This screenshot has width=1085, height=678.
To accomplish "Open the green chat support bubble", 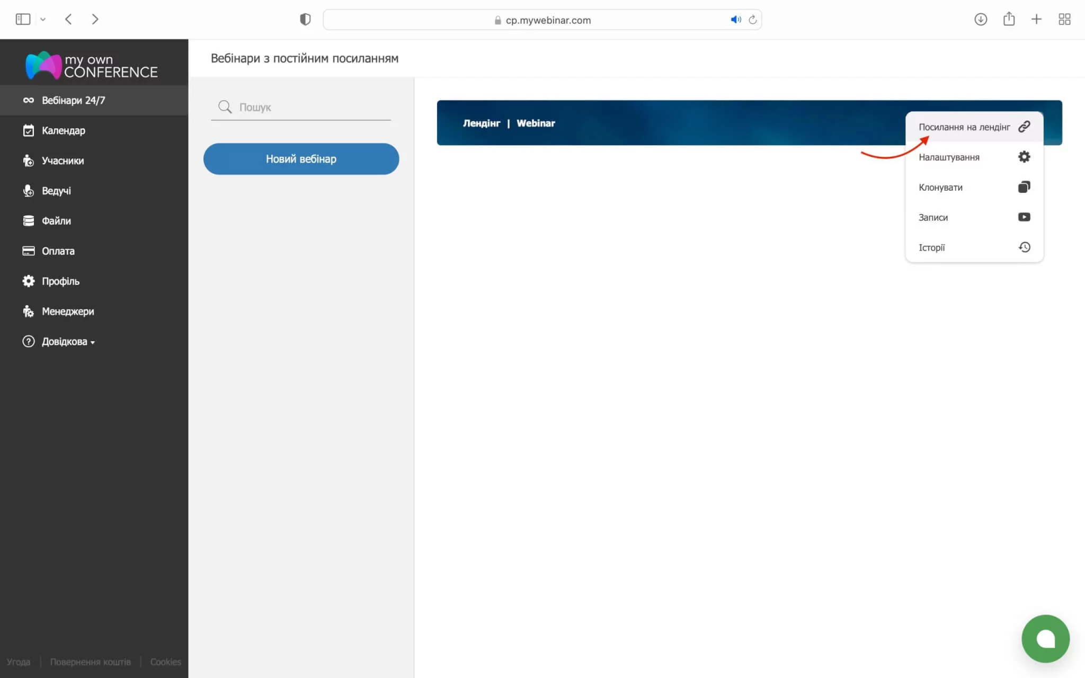I will tap(1045, 639).
